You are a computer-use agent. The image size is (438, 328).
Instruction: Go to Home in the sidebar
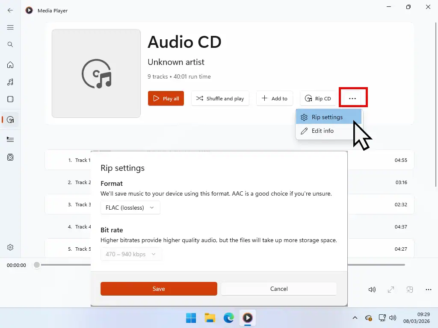click(11, 65)
